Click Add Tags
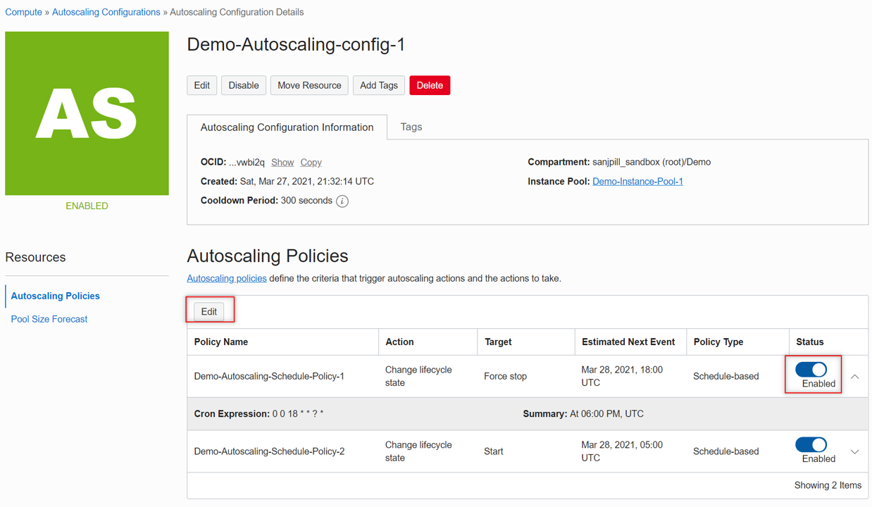Viewport: 872px width, 507px height. click(378, 85)
